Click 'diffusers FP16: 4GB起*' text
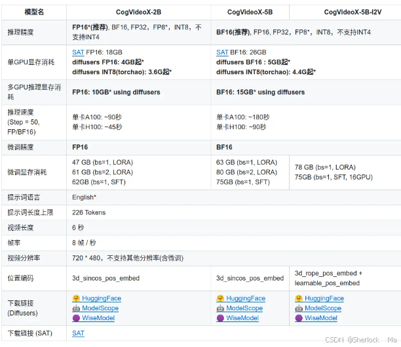Screen dimensions: 401x347 click(108, 62)
